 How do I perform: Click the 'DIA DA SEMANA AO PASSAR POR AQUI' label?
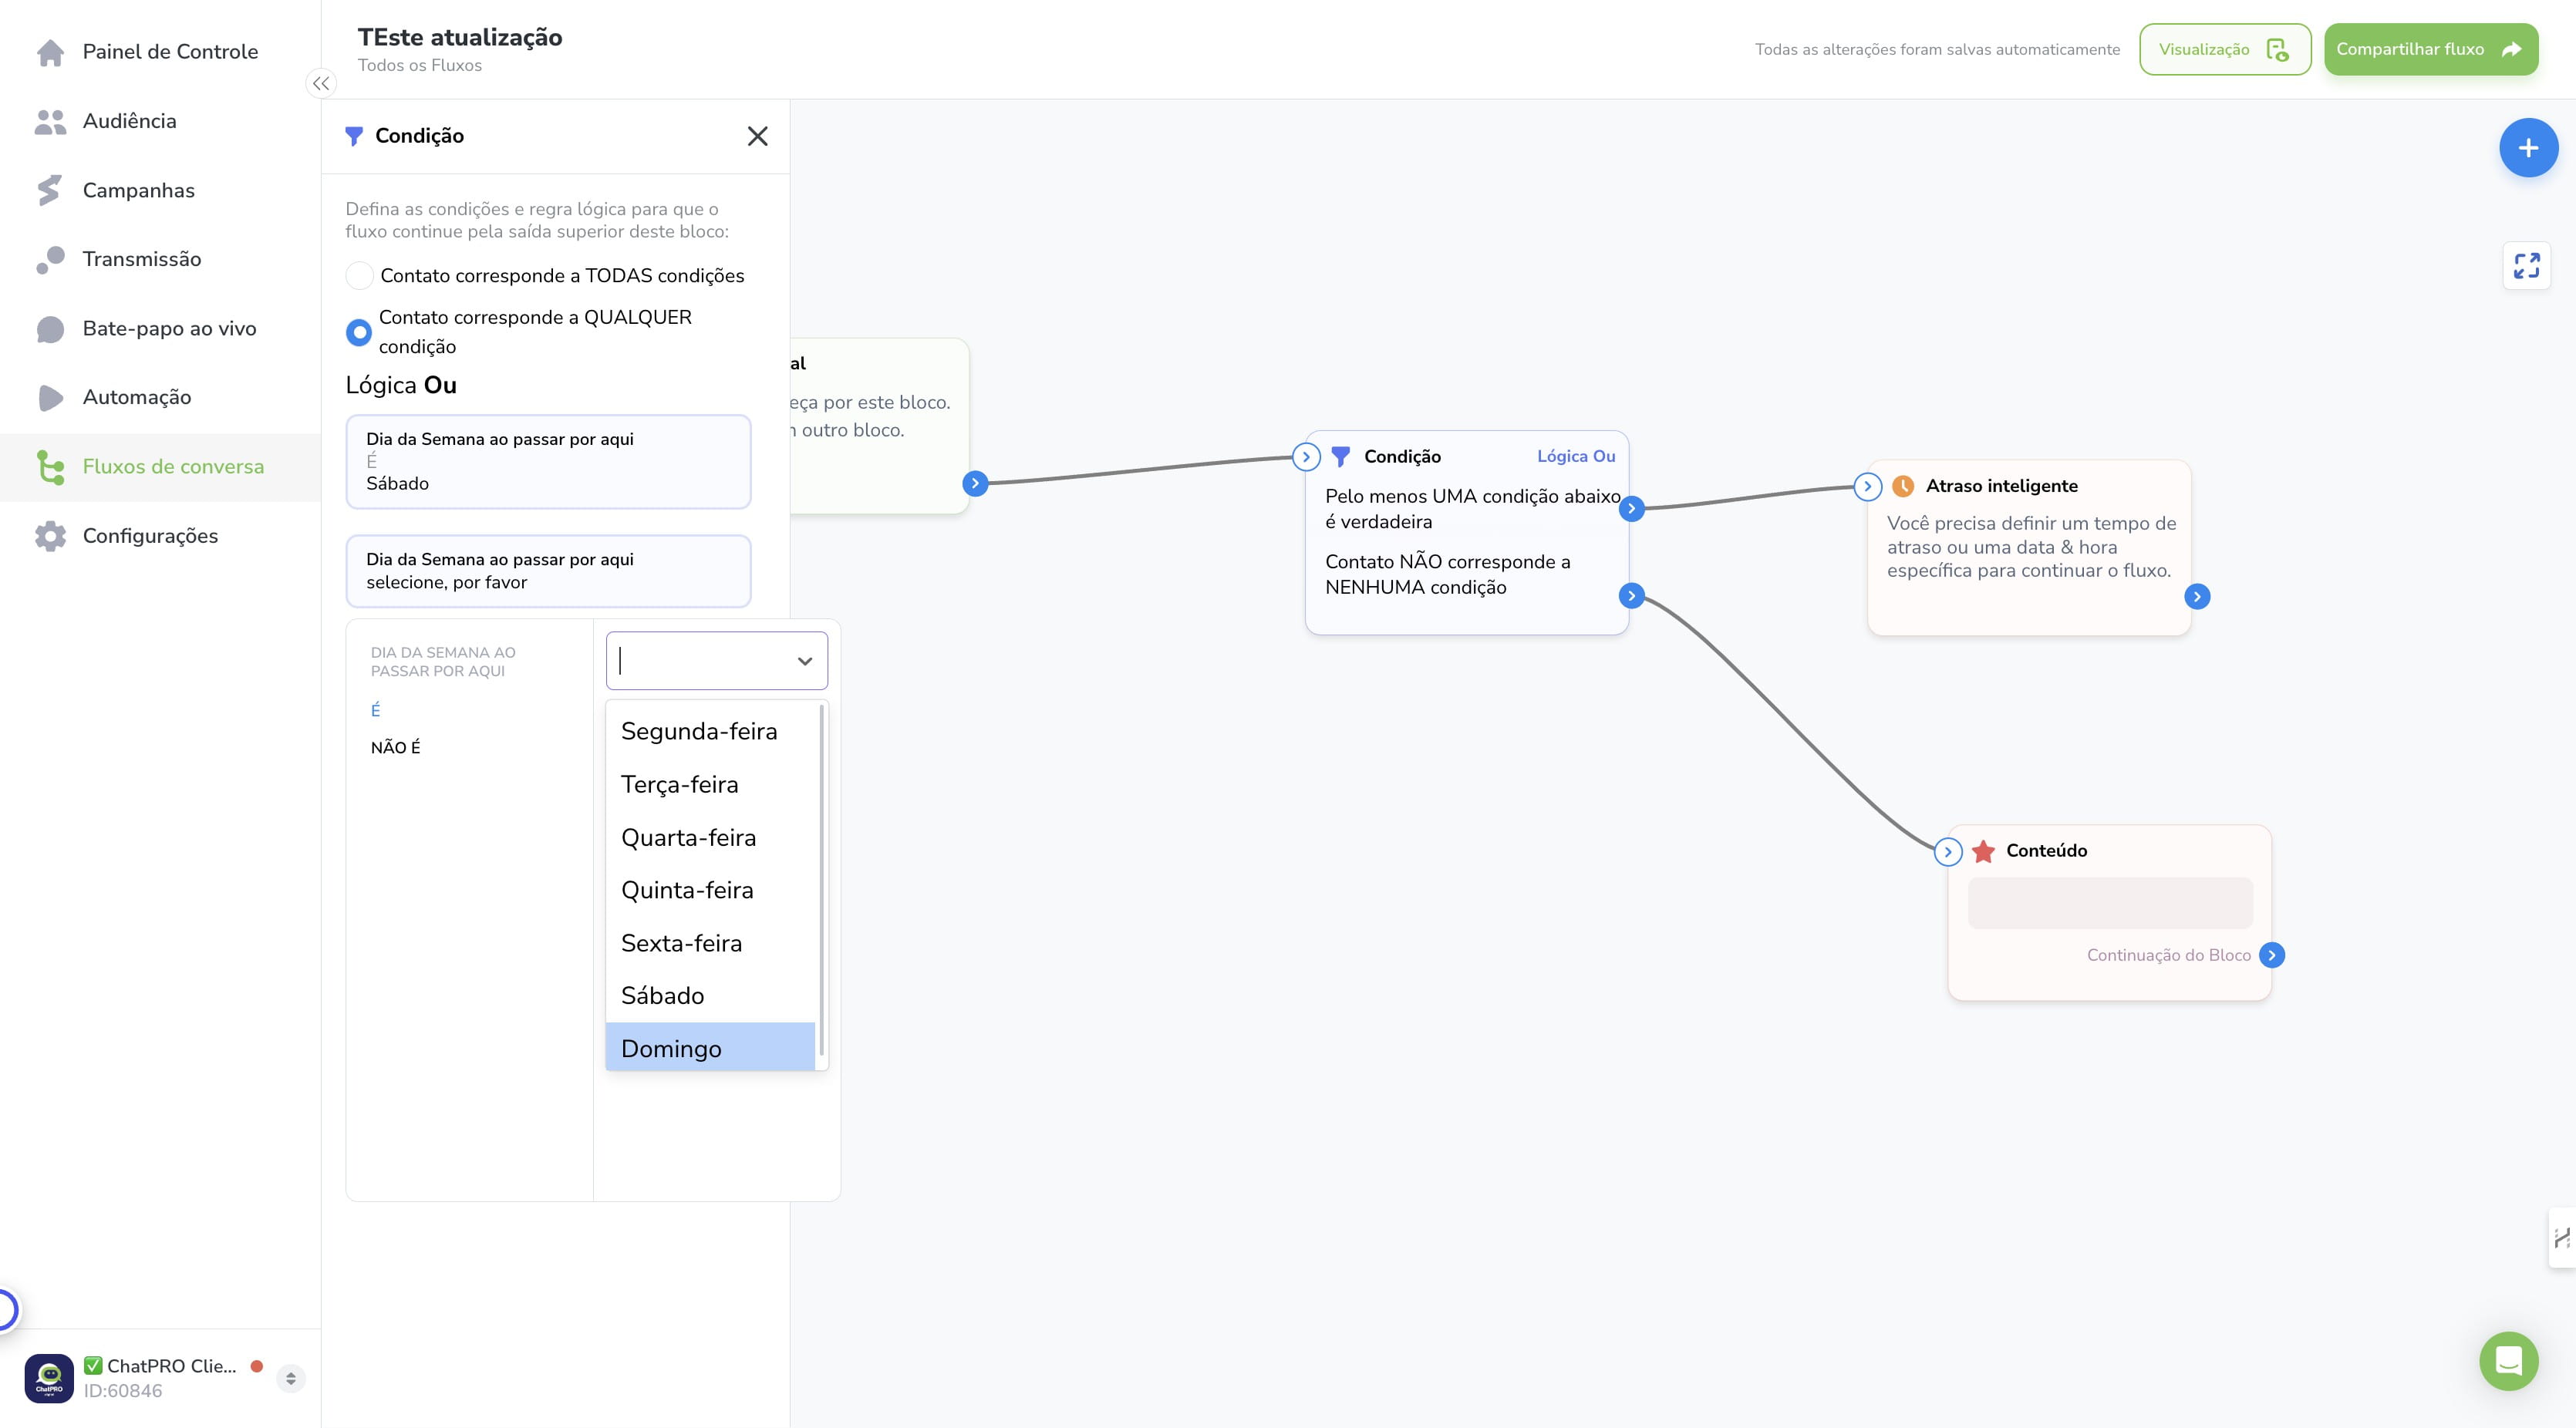pyautogui.click(x=443, y=662)
